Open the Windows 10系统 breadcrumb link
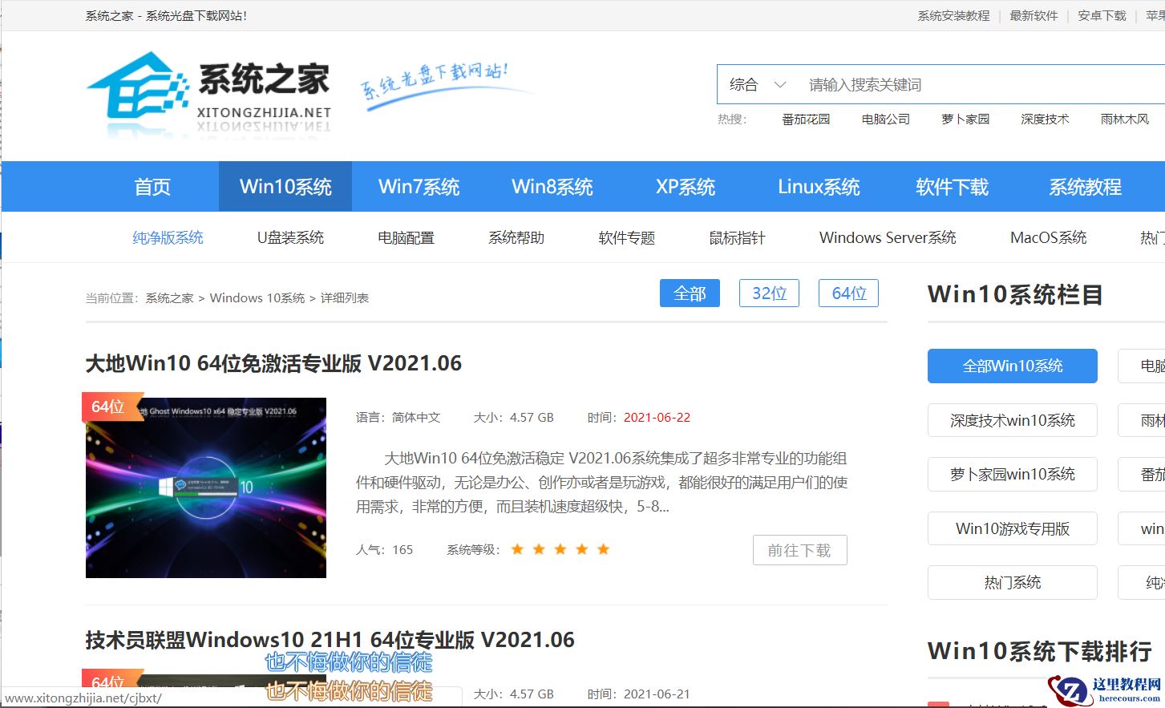 (x=257, y=297)
